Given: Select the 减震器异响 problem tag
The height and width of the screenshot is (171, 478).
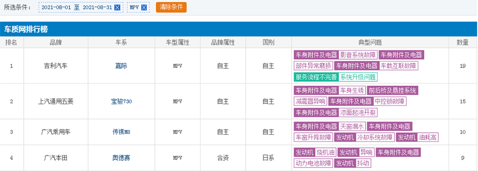Looking at the screenshot, I should pos(310,101).
